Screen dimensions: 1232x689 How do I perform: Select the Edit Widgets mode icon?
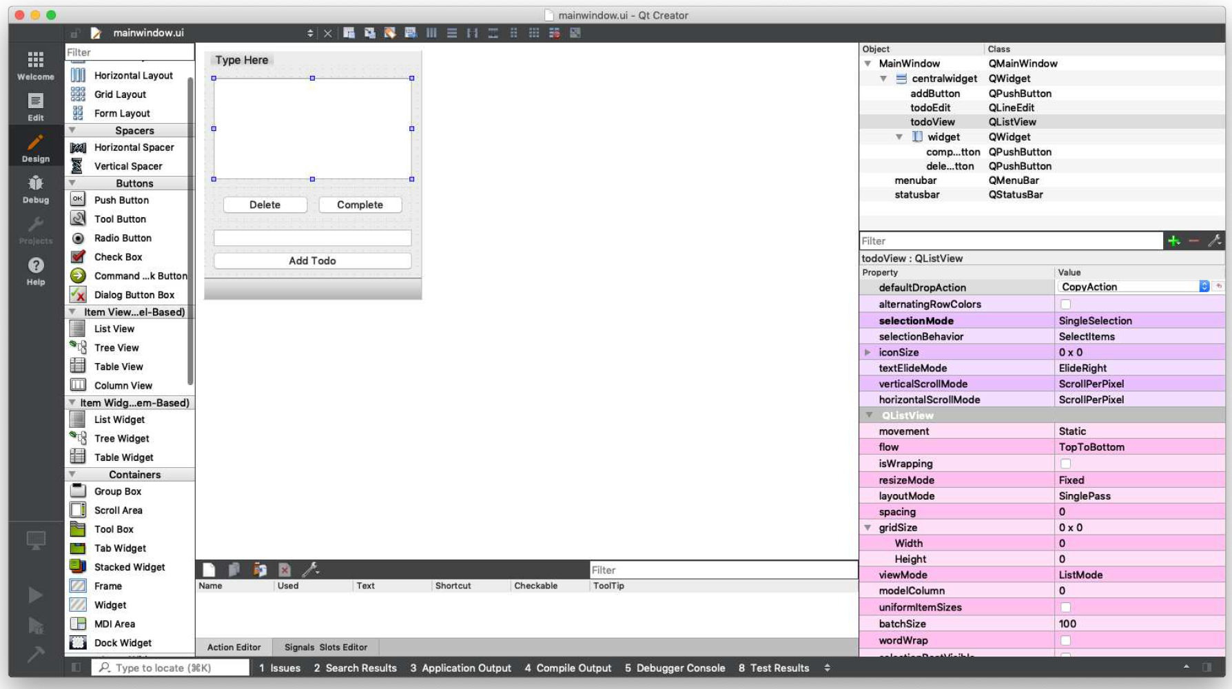tap(349, 33)
